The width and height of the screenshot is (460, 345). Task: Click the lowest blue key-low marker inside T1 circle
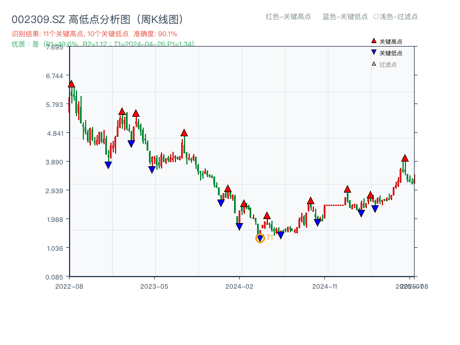tap(260, 238)
